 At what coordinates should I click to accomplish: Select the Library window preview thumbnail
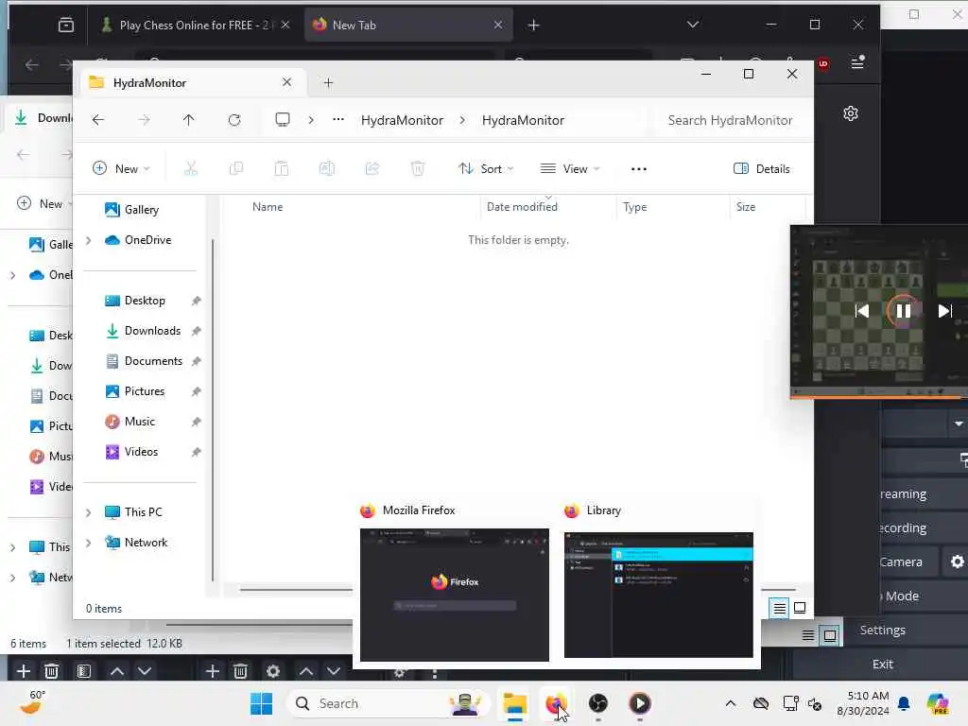tap(659, 595)
